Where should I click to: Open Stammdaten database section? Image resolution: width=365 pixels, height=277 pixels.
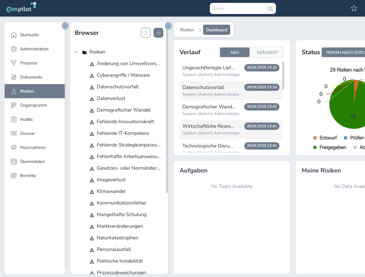[x=32, y=161]
